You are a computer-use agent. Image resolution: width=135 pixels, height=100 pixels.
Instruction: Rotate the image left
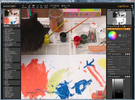tap(45, 6)
